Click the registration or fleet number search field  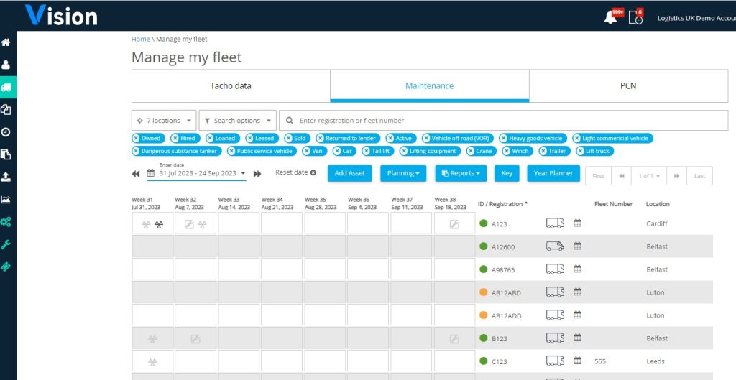pyautogui.click(x=504, y=121)
